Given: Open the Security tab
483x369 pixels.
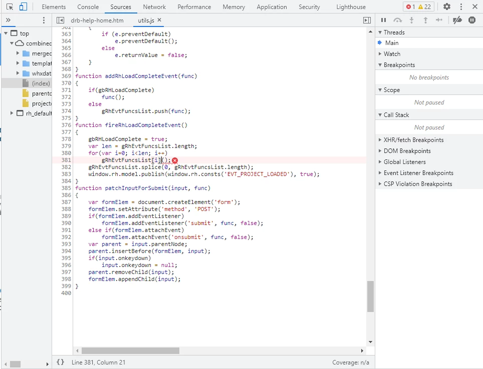Looking at the screenshot, I should pyautogui.click(x=309, y=7).
